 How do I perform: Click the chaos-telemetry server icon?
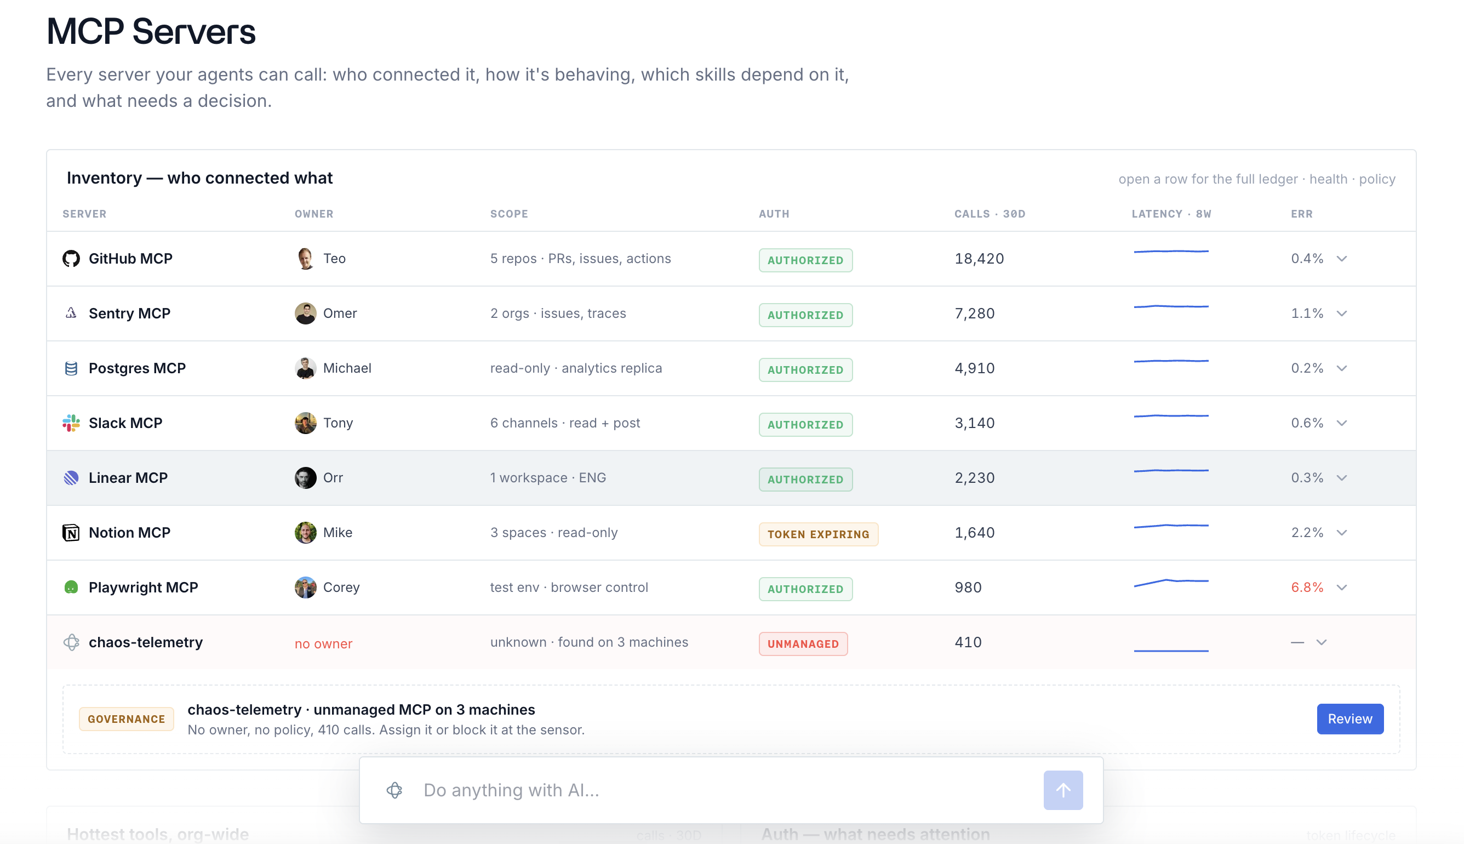[x=71, y=642]
